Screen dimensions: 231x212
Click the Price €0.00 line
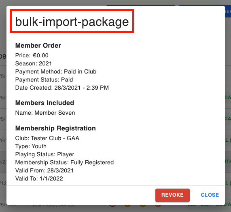coord(32,55)
